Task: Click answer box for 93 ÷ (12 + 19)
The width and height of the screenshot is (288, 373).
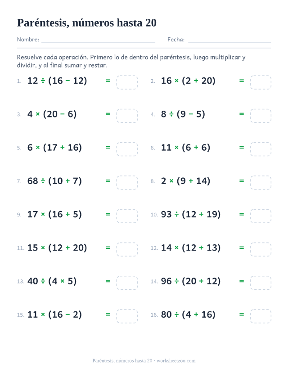Action: tap(261, 216)
